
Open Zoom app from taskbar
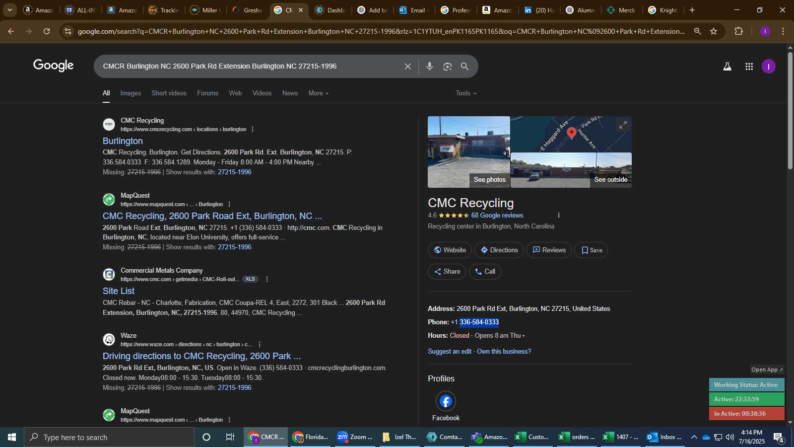(x=354, y=437)
